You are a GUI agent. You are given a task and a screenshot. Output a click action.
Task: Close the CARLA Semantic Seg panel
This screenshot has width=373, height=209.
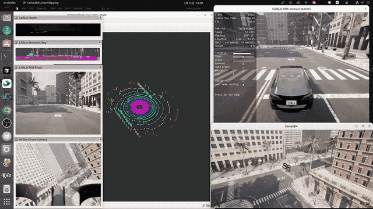[100, 42]
